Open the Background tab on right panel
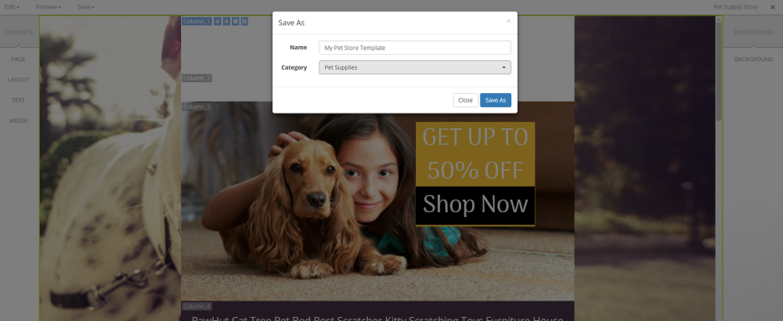The height and width of the screenshot is (321, 783). [x=753, y=32]
